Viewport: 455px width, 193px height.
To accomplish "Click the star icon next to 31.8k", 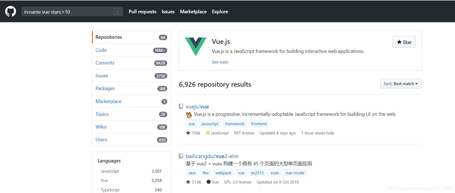I will [x=188, y=182].
